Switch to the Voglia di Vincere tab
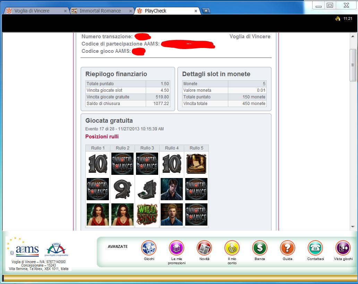The image size is (358, 284). click(32, 11)
